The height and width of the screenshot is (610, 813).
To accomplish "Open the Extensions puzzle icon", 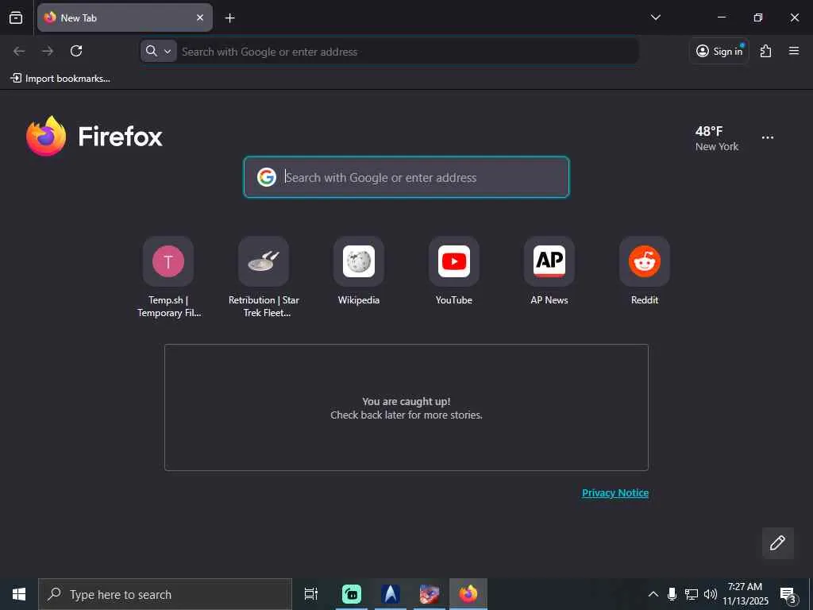I will 765,51.
